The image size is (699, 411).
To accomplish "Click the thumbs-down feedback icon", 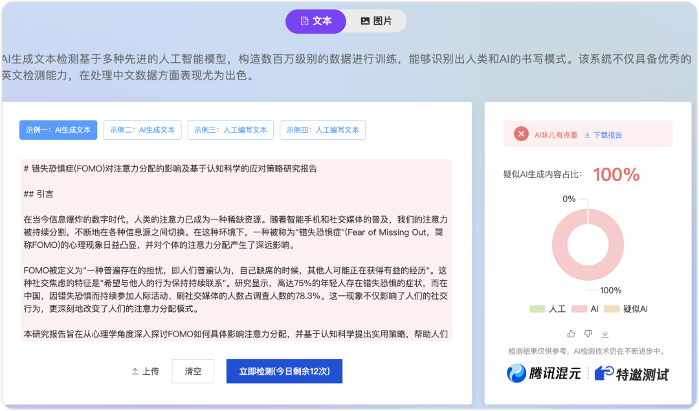I will click(588, 333).
